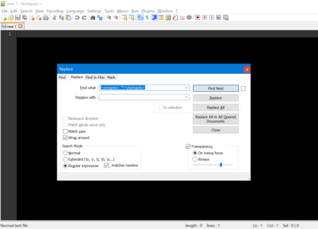Switch to the Mark tab
The image size is (318, 229).
tap(111, 78)
